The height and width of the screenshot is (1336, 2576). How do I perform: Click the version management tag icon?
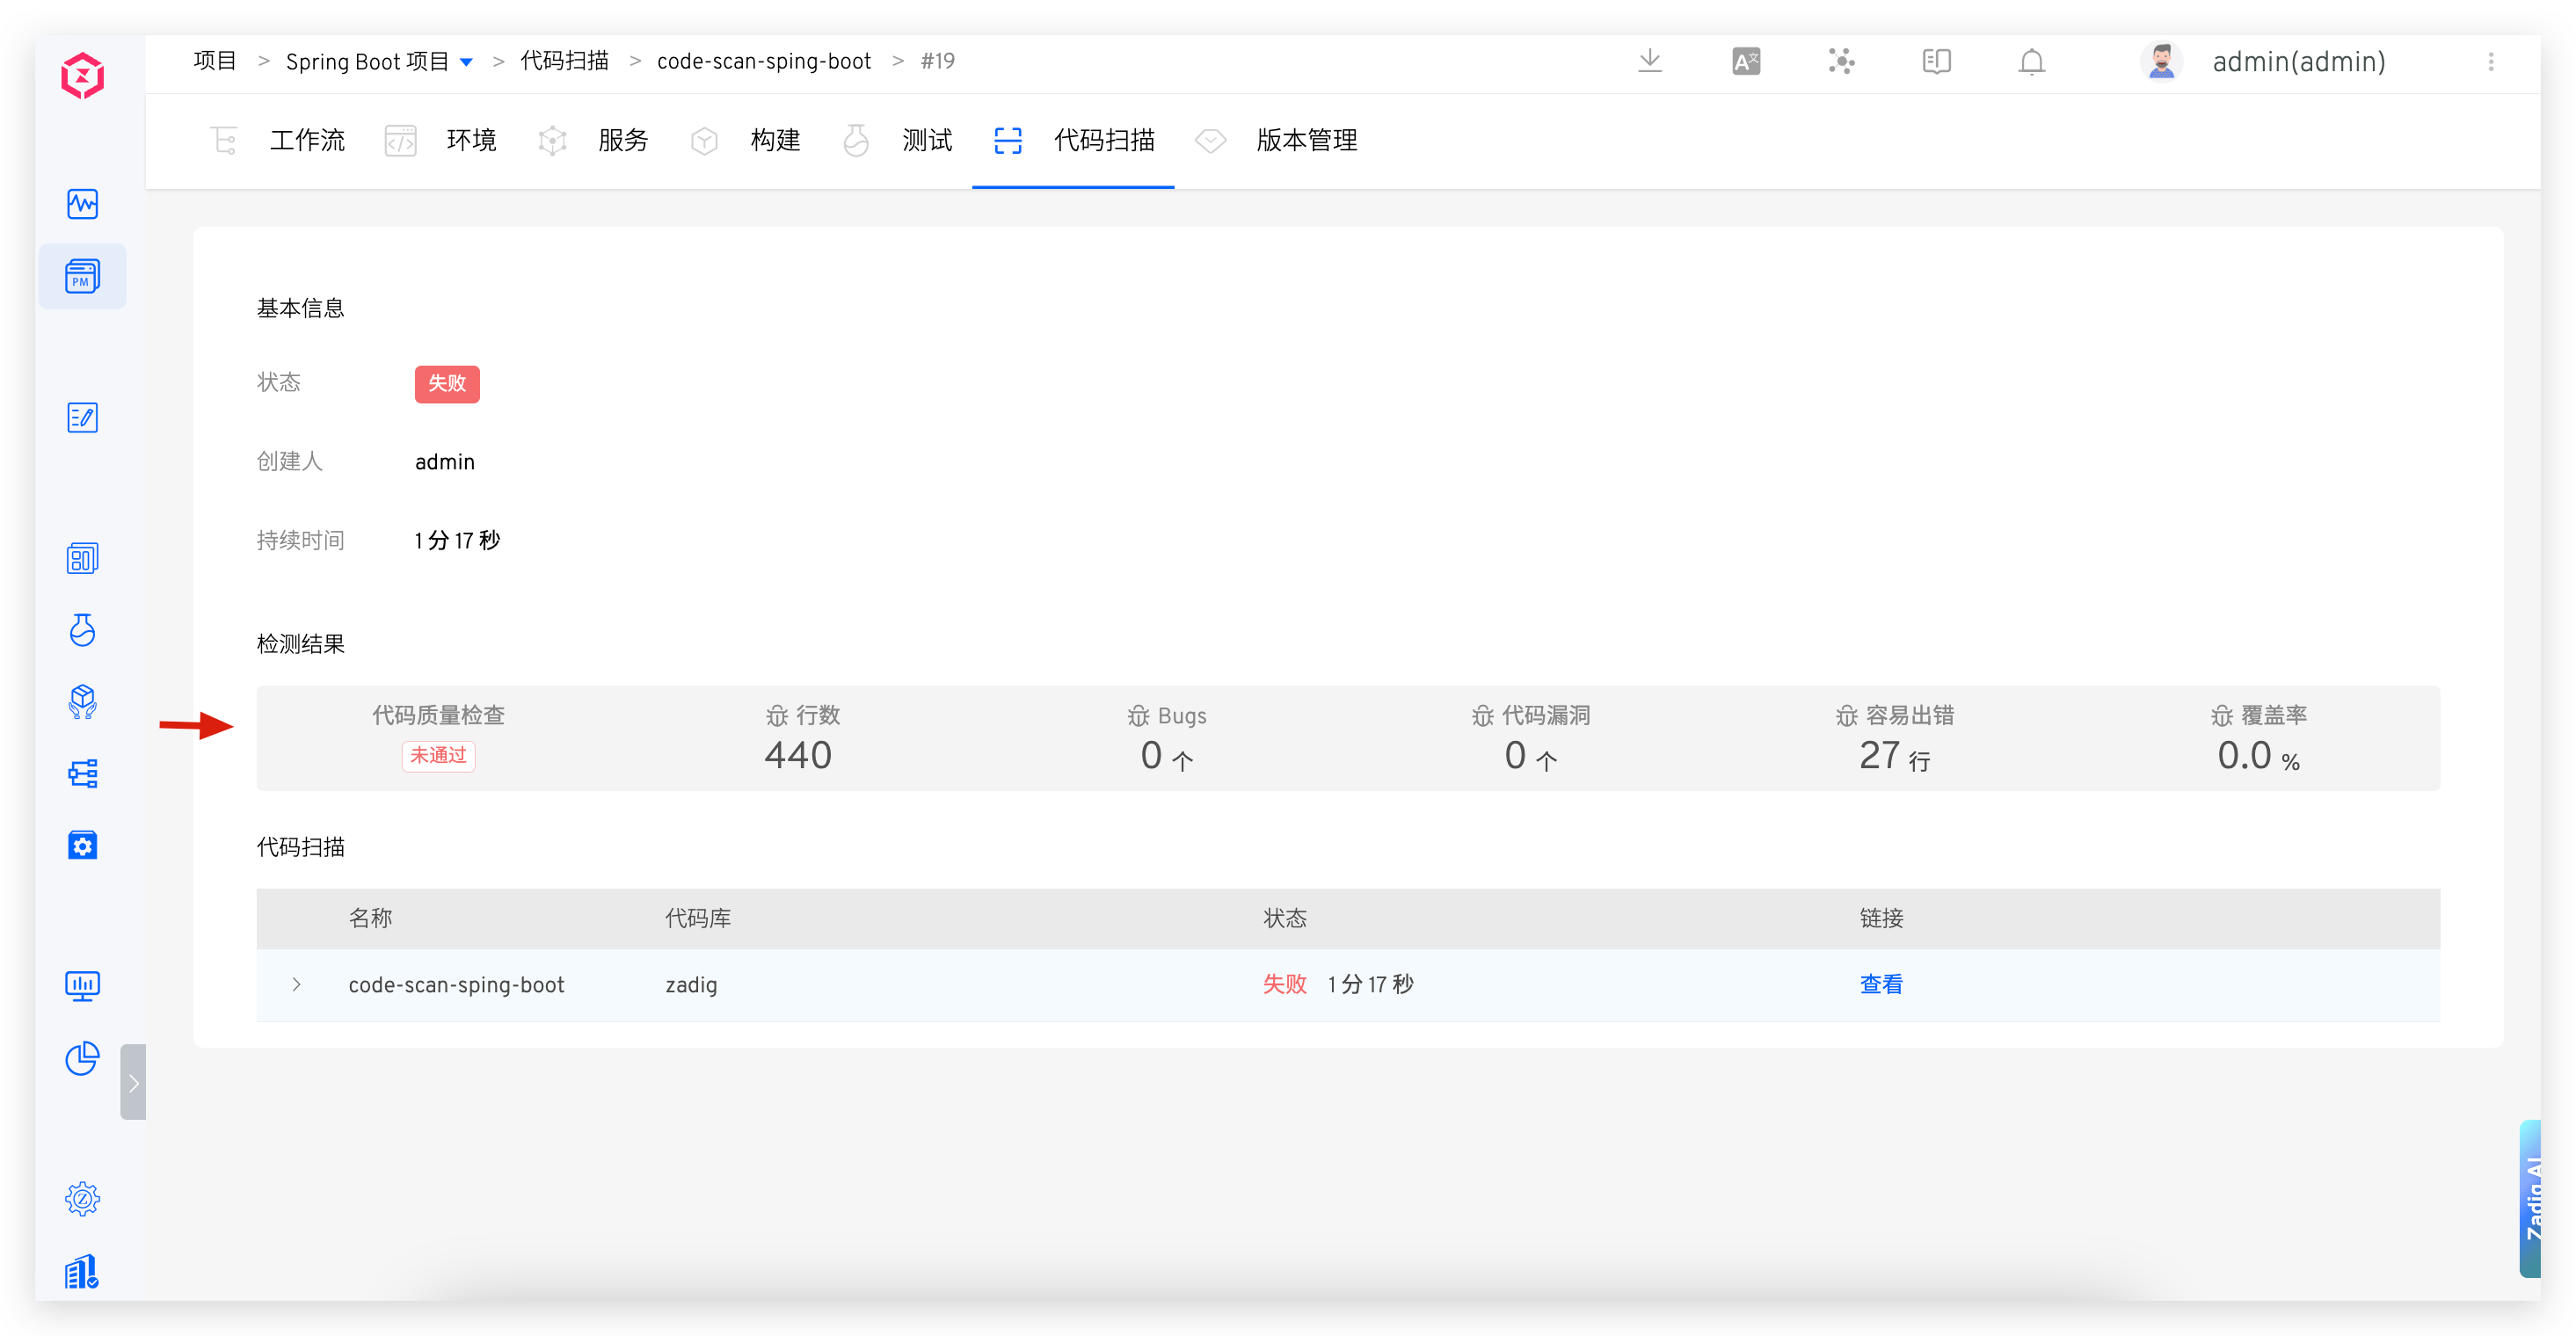[1210, 140]
